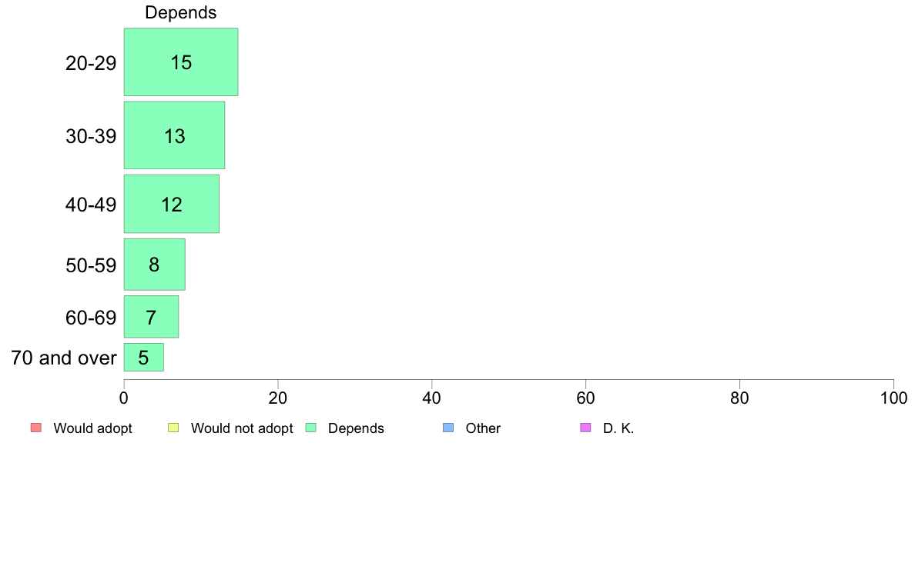Select the 70 and over bar showing 5
This screenshot has width=915, height=566.
pos(143,358)
